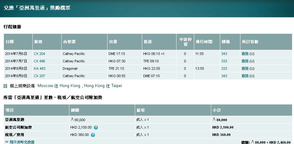The image size is (294, 144).
Task: Click flight time 13:55
Action: 200,68
